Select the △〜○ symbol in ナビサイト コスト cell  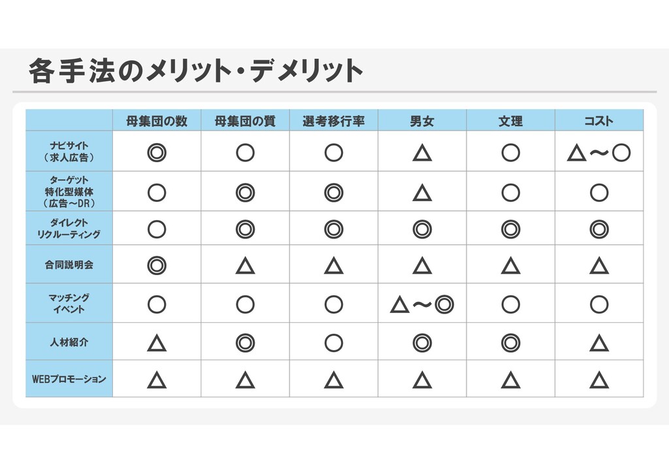point(598,153)
